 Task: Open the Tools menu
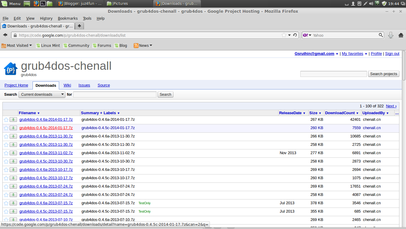point(87,18)
